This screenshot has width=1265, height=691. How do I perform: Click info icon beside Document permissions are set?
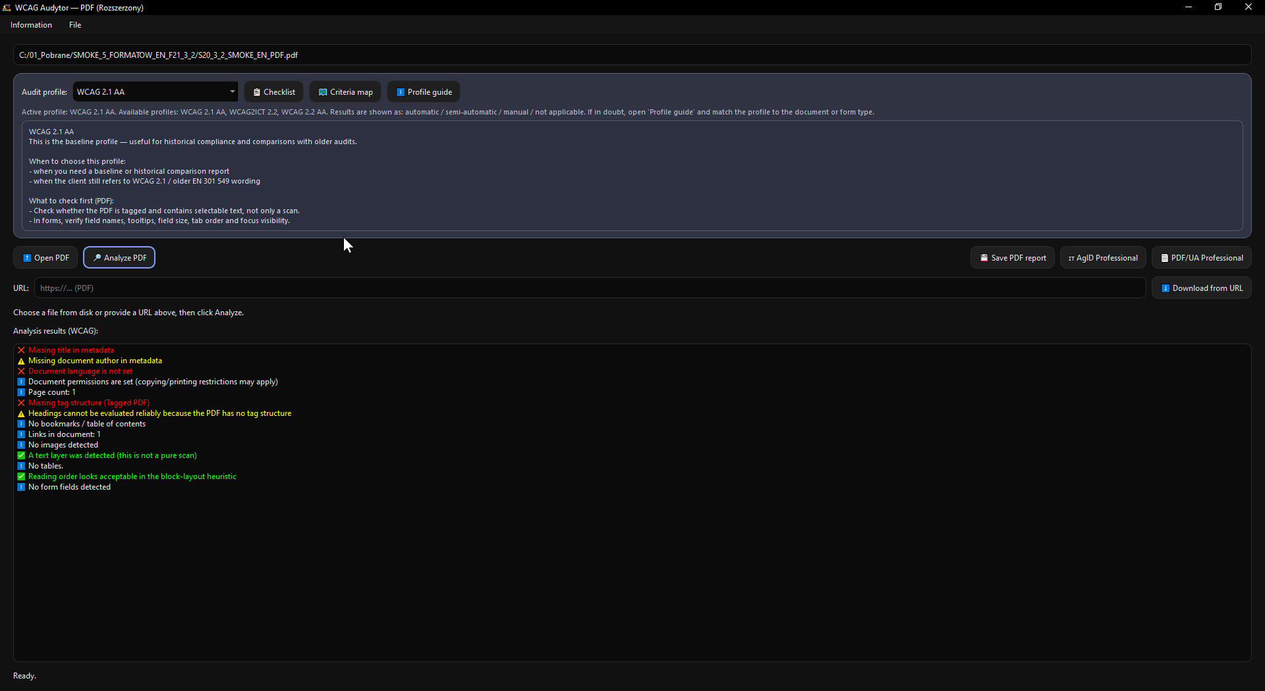pyautogui.click(x=21, y=382)
